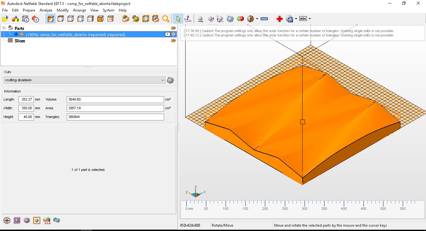Click zoom to selected parts green-sphere icon
This screenshot has height=231, width=426.
[136, 19]
